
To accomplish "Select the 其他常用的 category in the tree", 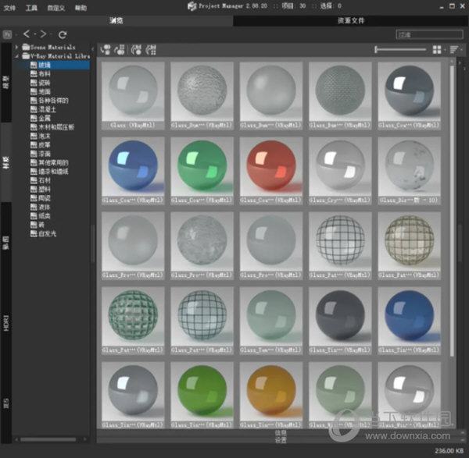I will (x=53, y=163).
